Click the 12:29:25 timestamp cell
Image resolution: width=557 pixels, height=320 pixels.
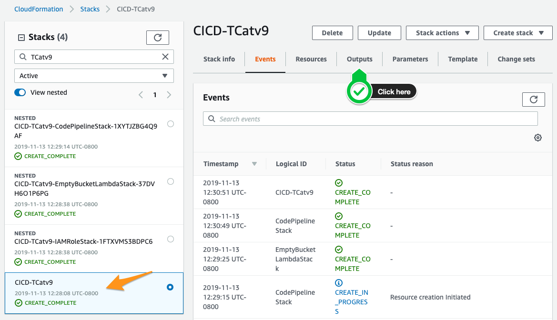coord(224,259)
